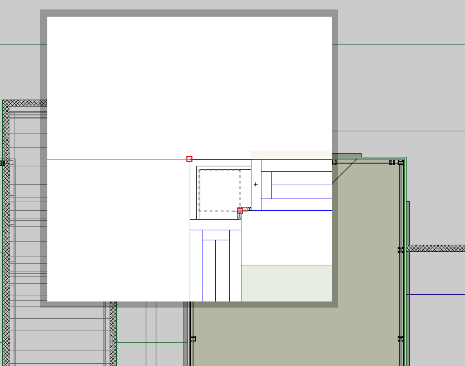Click the red handle at the crosshair cursor
This screenshot has width=465, height=366.
[240, 211]
